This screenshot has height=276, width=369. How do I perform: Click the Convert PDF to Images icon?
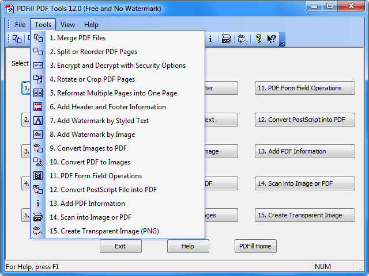[x=38, y=162]
